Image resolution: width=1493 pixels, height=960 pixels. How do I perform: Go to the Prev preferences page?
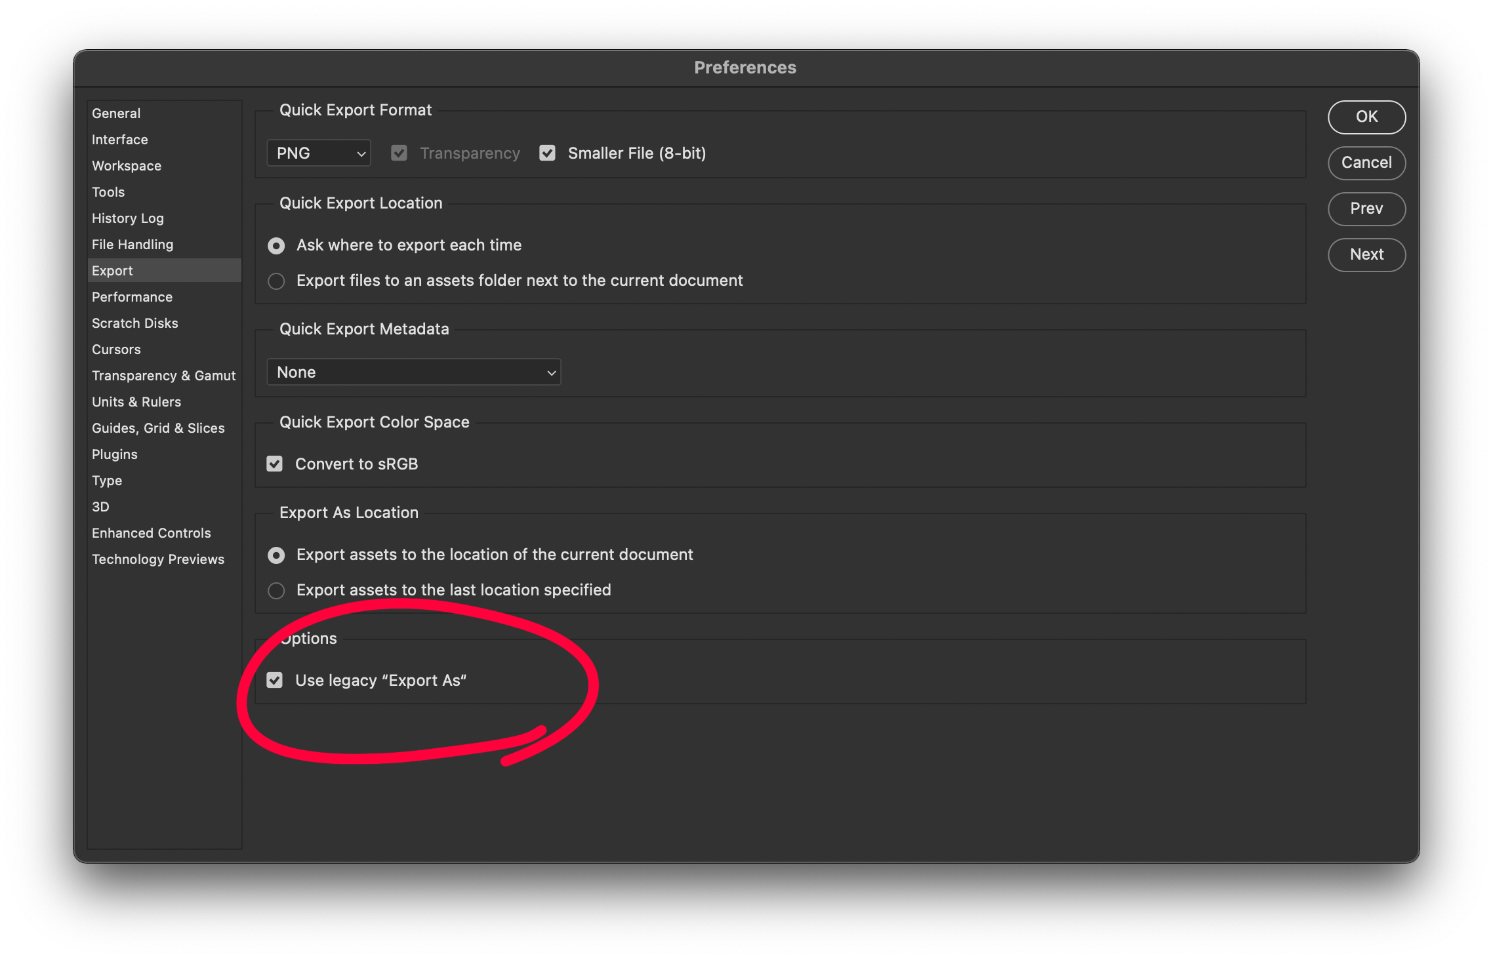click(1366, 209)
